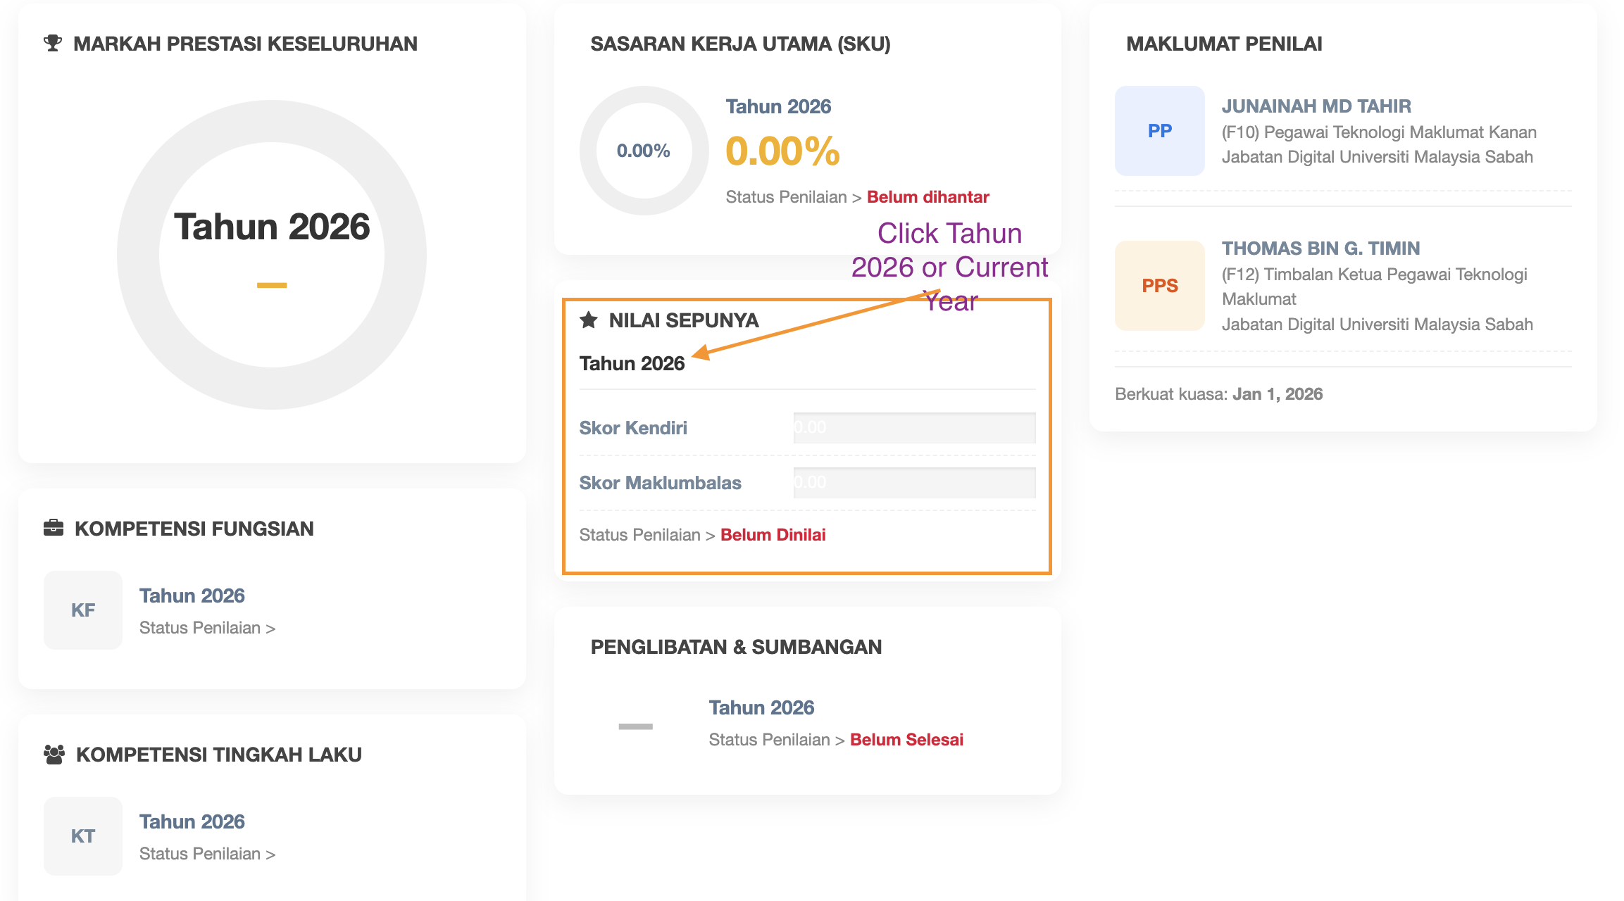The width and height of the screenshot is (1624, 901).
Task: Click evaluator name THOMAS BIN G. TIMIN
Action: (x=1320, y=248)
